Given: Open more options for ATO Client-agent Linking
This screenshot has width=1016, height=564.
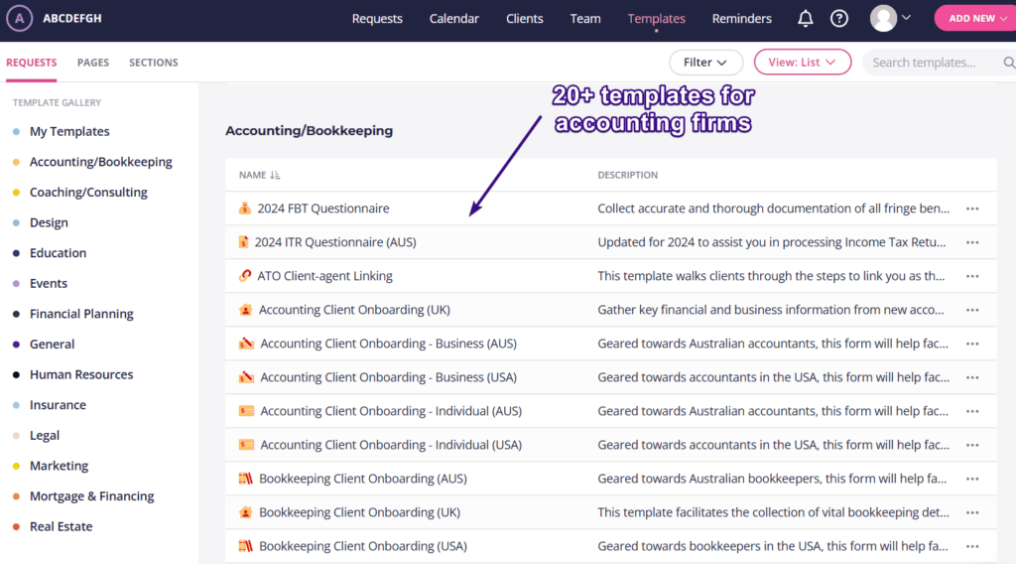Looking at the screenshot, I should pos(972,276).
